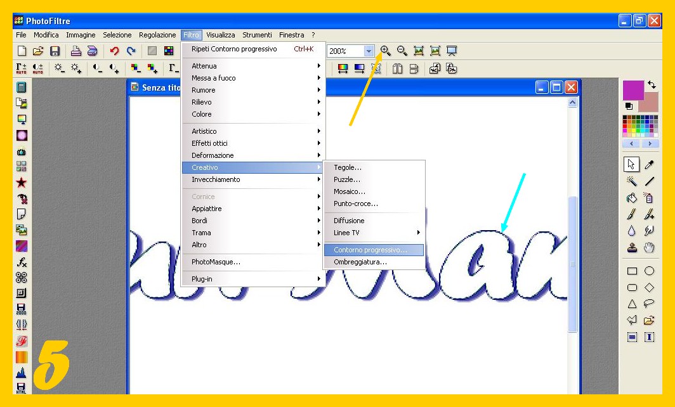
Task: Choose the Ellipse selection shape
Action: click(x=649, y=271)
